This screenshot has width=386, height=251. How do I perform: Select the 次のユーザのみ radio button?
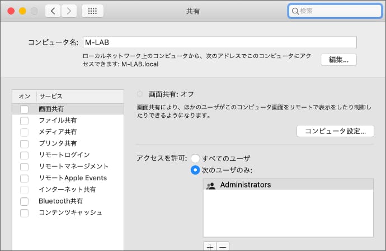click(x=195, y=170)
